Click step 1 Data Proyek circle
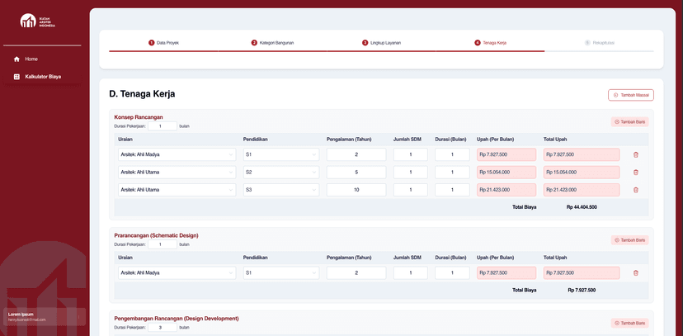Image resolution: width=683 pixels, height=336 pixels. (152, 42)
